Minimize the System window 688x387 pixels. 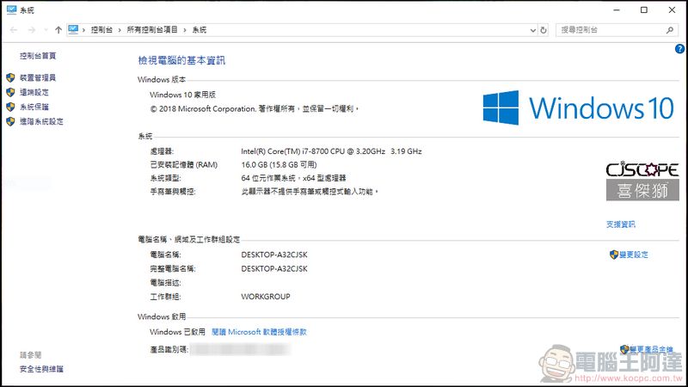[617, 9]
